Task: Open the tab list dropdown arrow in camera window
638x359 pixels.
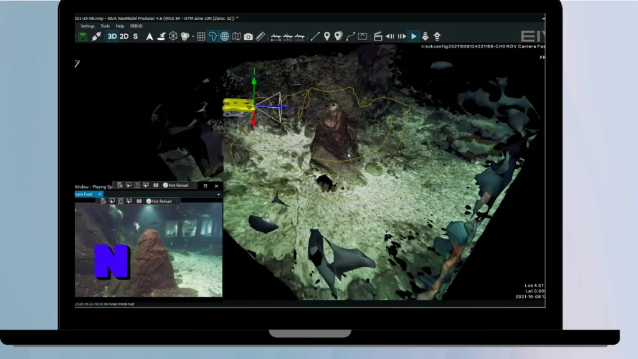Action: click(x=219, y=194)
